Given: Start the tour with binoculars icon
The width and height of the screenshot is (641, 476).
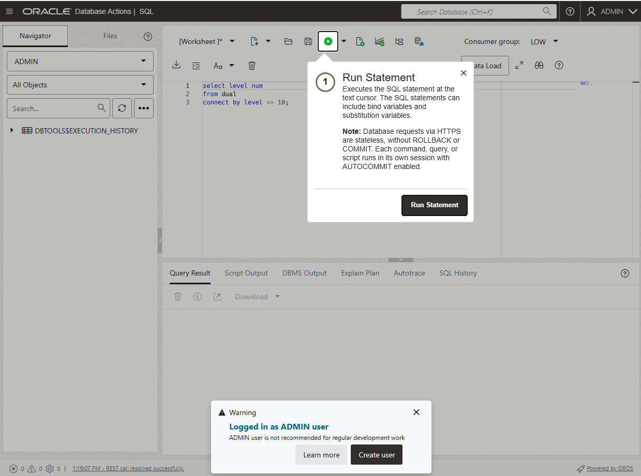Looking at the screenshot, I should [539, 66].
